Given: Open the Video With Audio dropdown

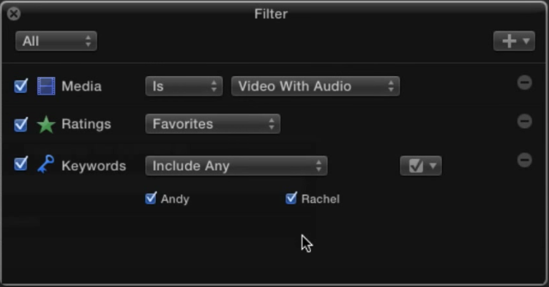Looking at the screenshot, I should (x=315, y=86).
